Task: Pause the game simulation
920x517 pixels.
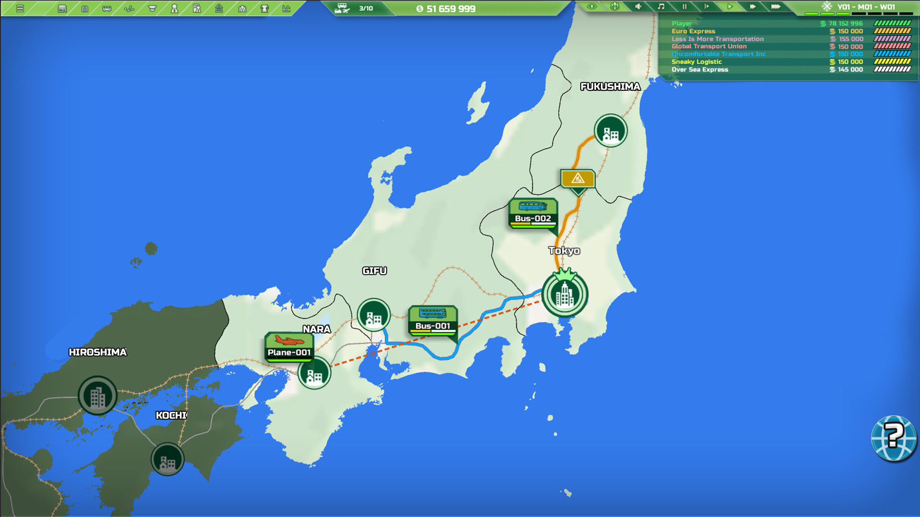Action: click(x=684, y=7)
